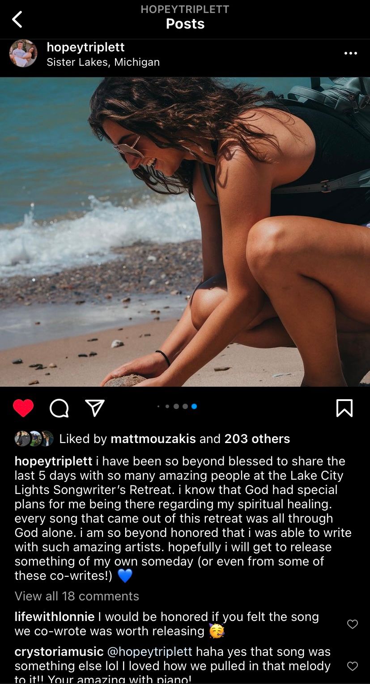Tap hopeytriplett username in caption
The width and height of the screenshot is (370, 684).
click(x=53, y=461)
